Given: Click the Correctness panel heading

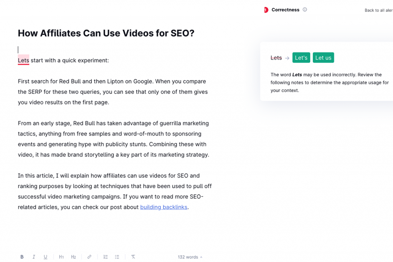Looking at the screenshot, I should coord(285,10).
